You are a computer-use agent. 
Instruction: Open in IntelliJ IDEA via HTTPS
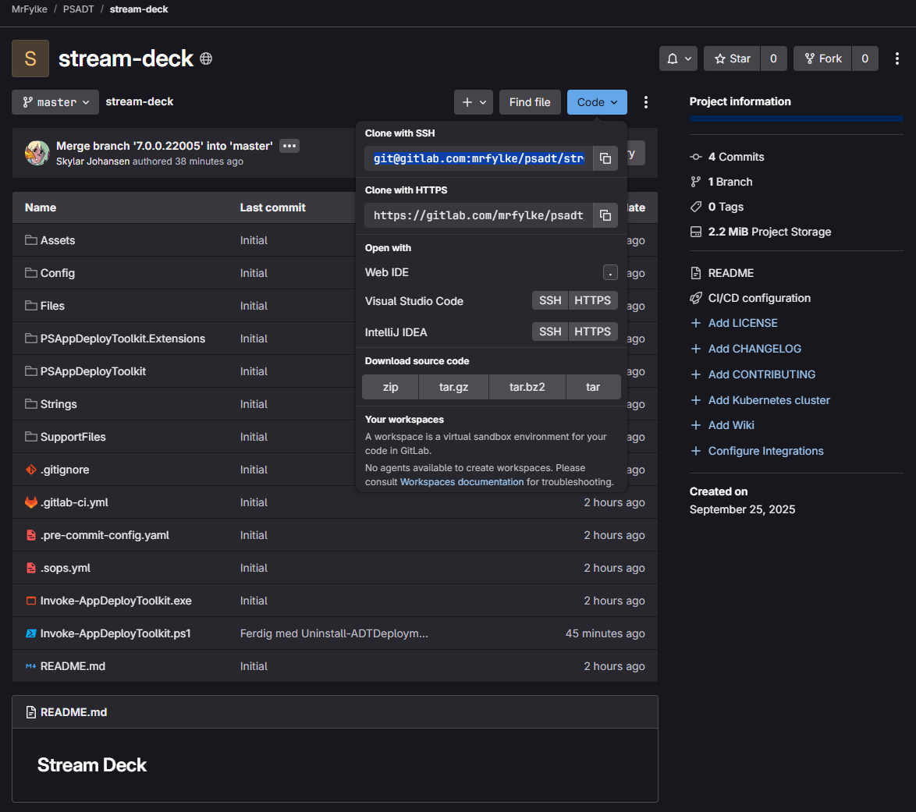pyautogui.click(x=592, y=332)
